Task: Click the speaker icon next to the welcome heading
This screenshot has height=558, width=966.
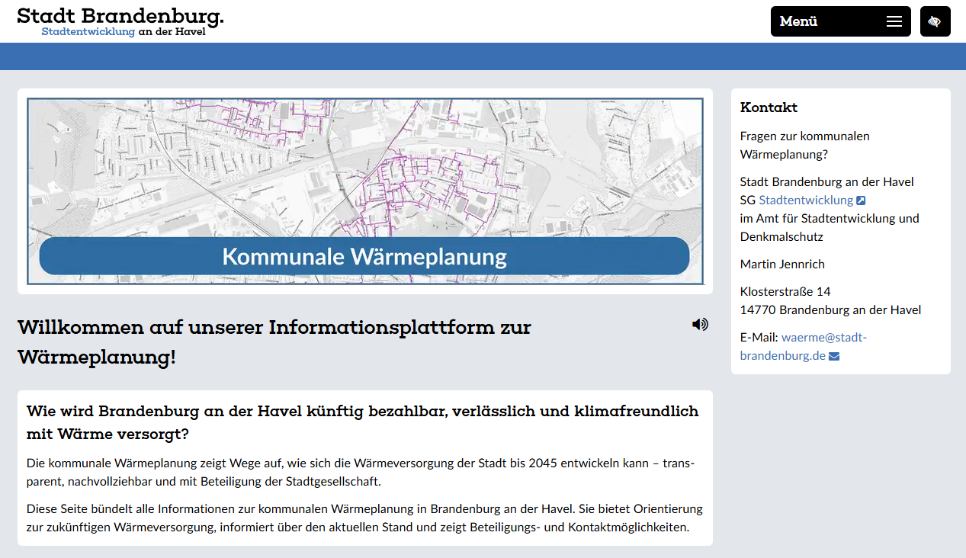Action: coord(699,323)
